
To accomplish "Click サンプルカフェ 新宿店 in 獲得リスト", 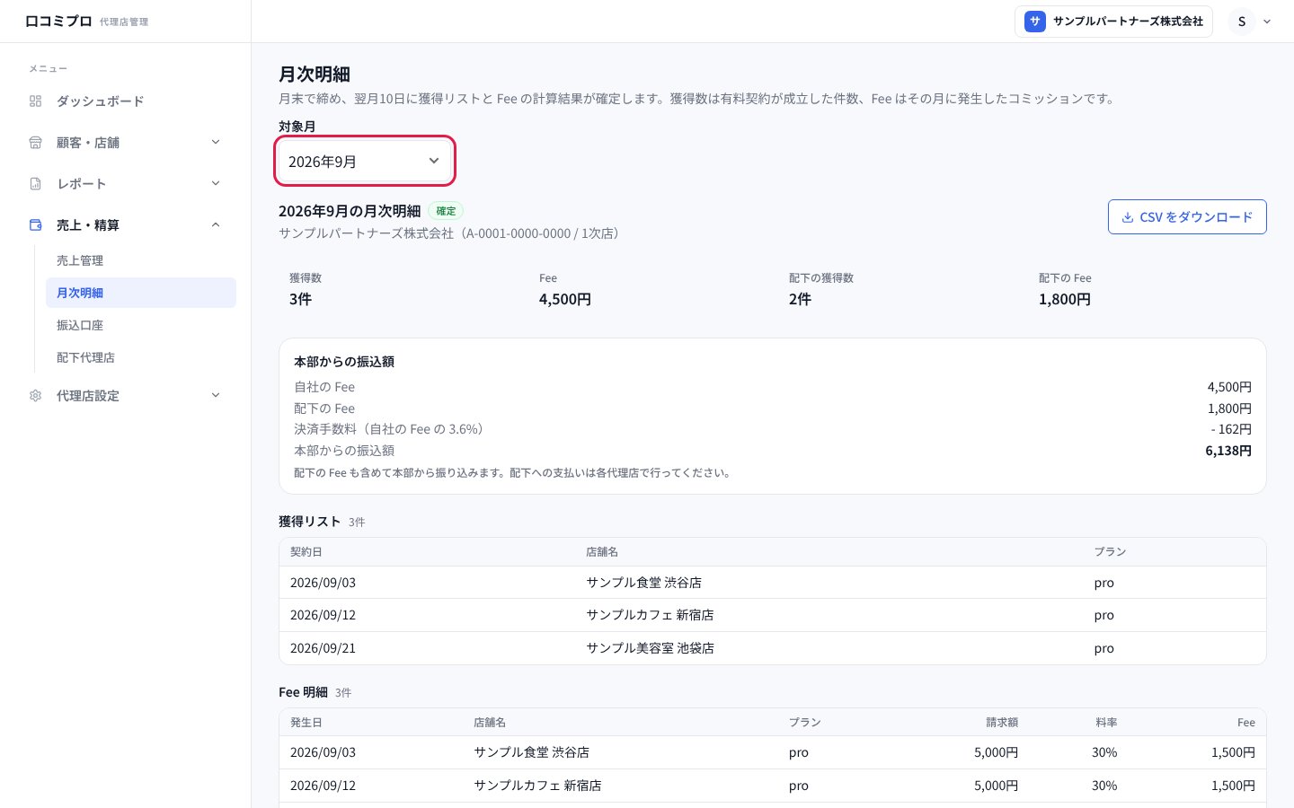I will (x=650, y=615).
